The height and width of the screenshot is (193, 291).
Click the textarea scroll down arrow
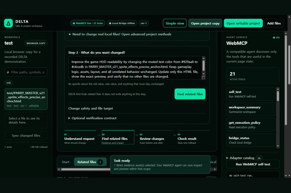pyautogui.click(x=204, y=74)
